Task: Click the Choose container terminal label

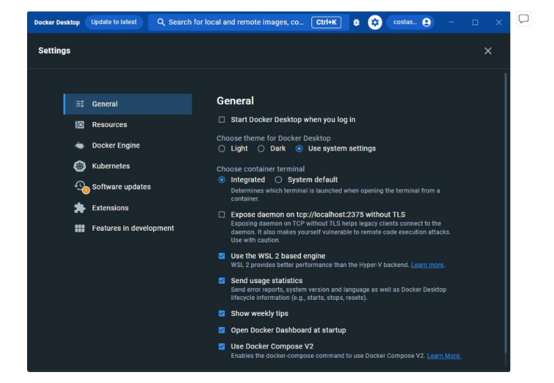Action: [x=261, y=169]
